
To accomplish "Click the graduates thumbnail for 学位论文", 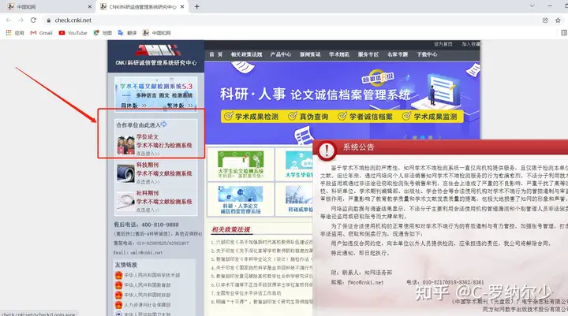I will pos(125,145).
